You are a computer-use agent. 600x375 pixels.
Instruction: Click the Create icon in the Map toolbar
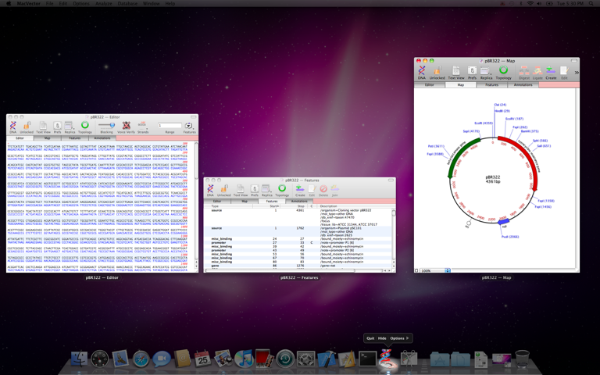pyautogui.click(x=551, y=71)
